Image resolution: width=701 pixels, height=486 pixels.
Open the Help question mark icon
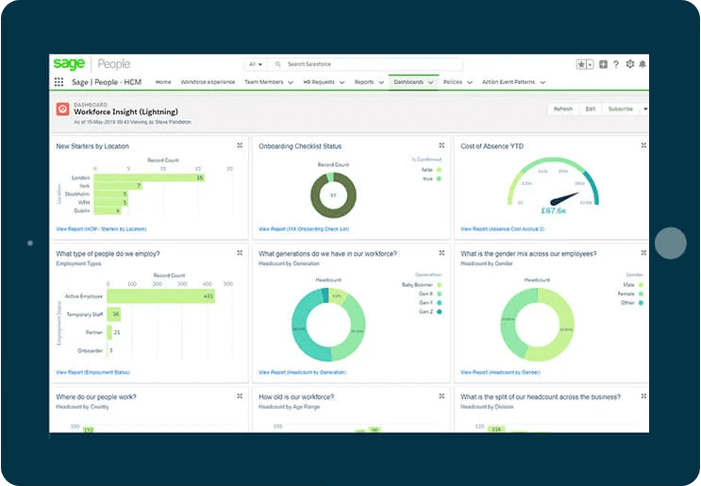click(x=616, y=64)
